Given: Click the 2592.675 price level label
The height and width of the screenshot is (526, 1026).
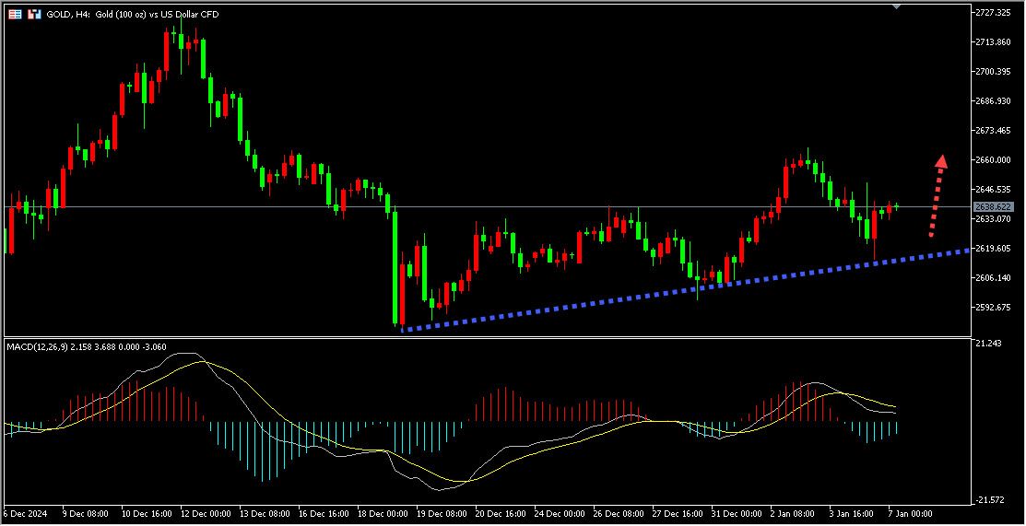Looking at the screenshot, I should pos(994,308).
